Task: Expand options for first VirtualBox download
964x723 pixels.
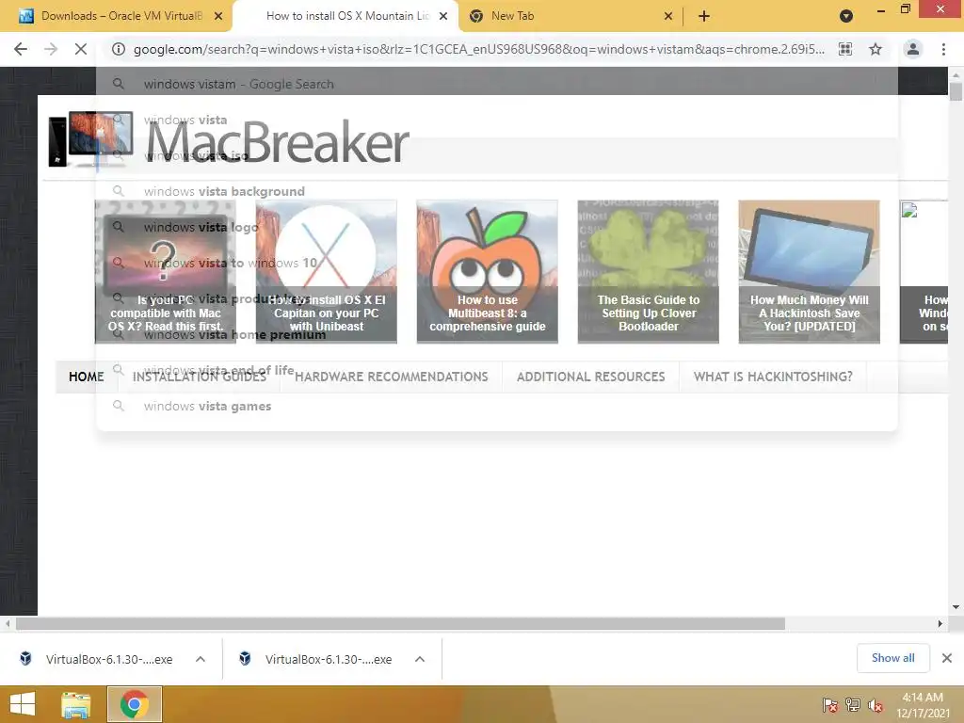Action: coord(201,659)
